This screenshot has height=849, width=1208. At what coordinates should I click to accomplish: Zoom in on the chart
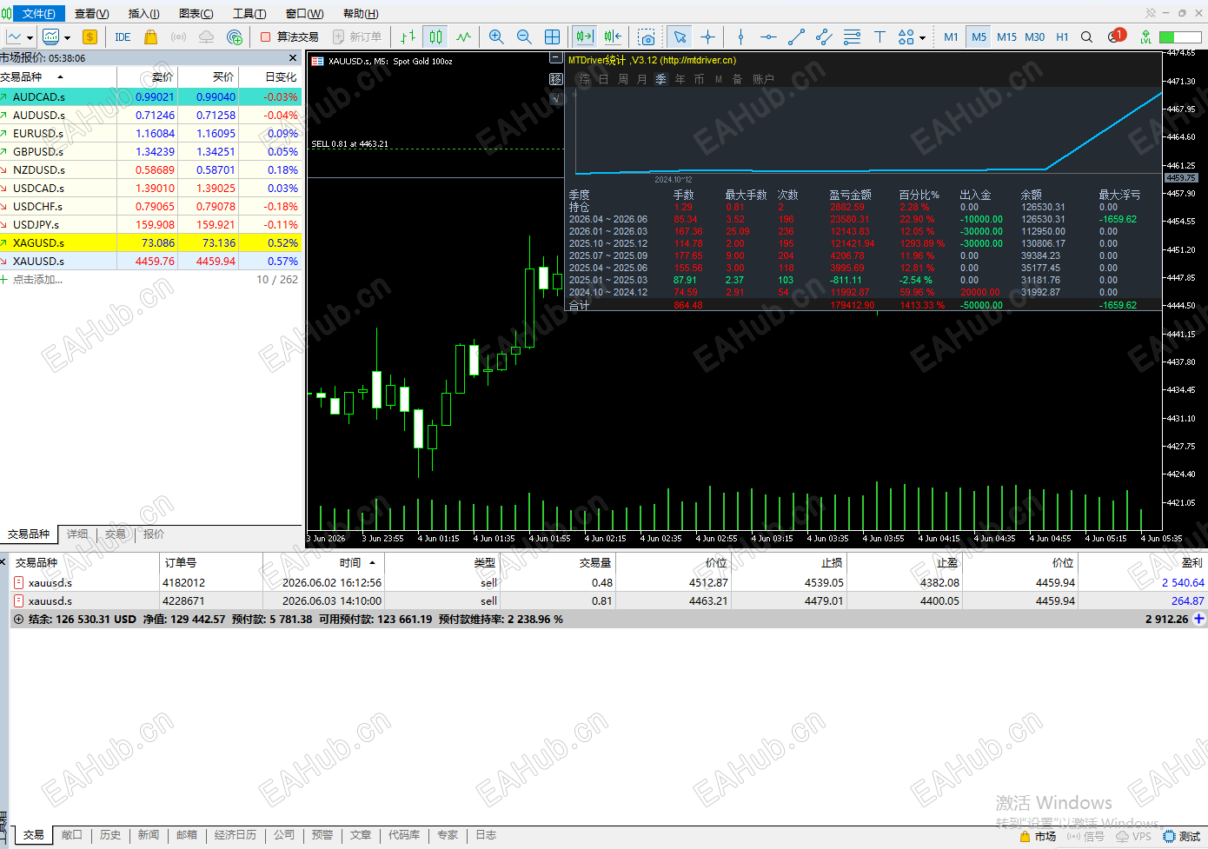(x=496, y=36)
